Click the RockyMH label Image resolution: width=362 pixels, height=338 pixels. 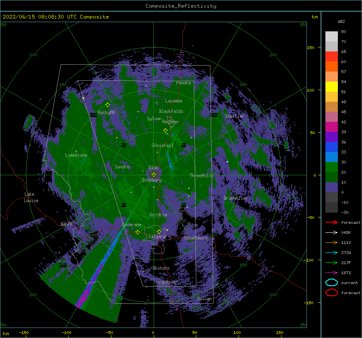(106, 113)
